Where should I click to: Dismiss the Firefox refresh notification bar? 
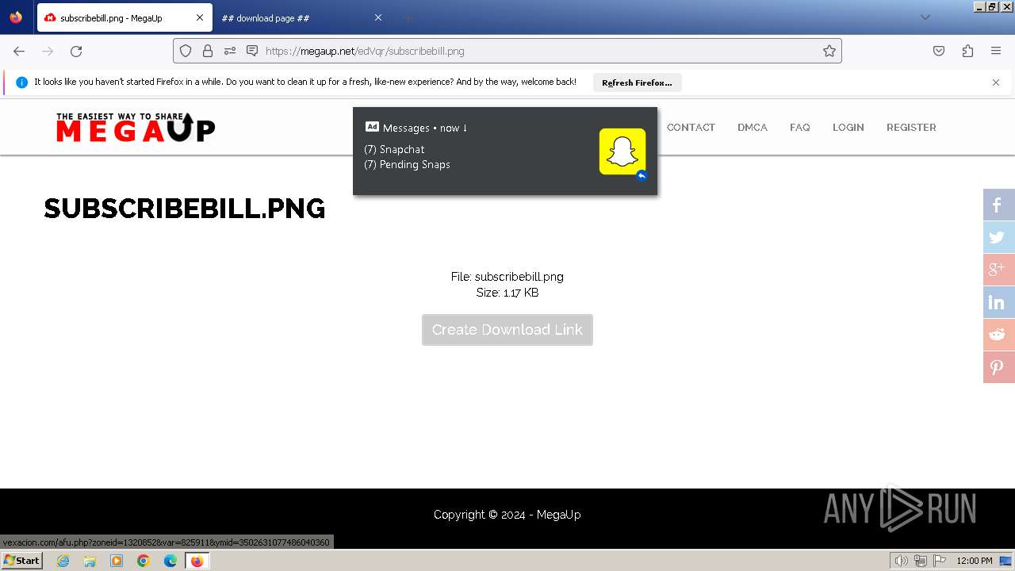click(x=996, y=82)
